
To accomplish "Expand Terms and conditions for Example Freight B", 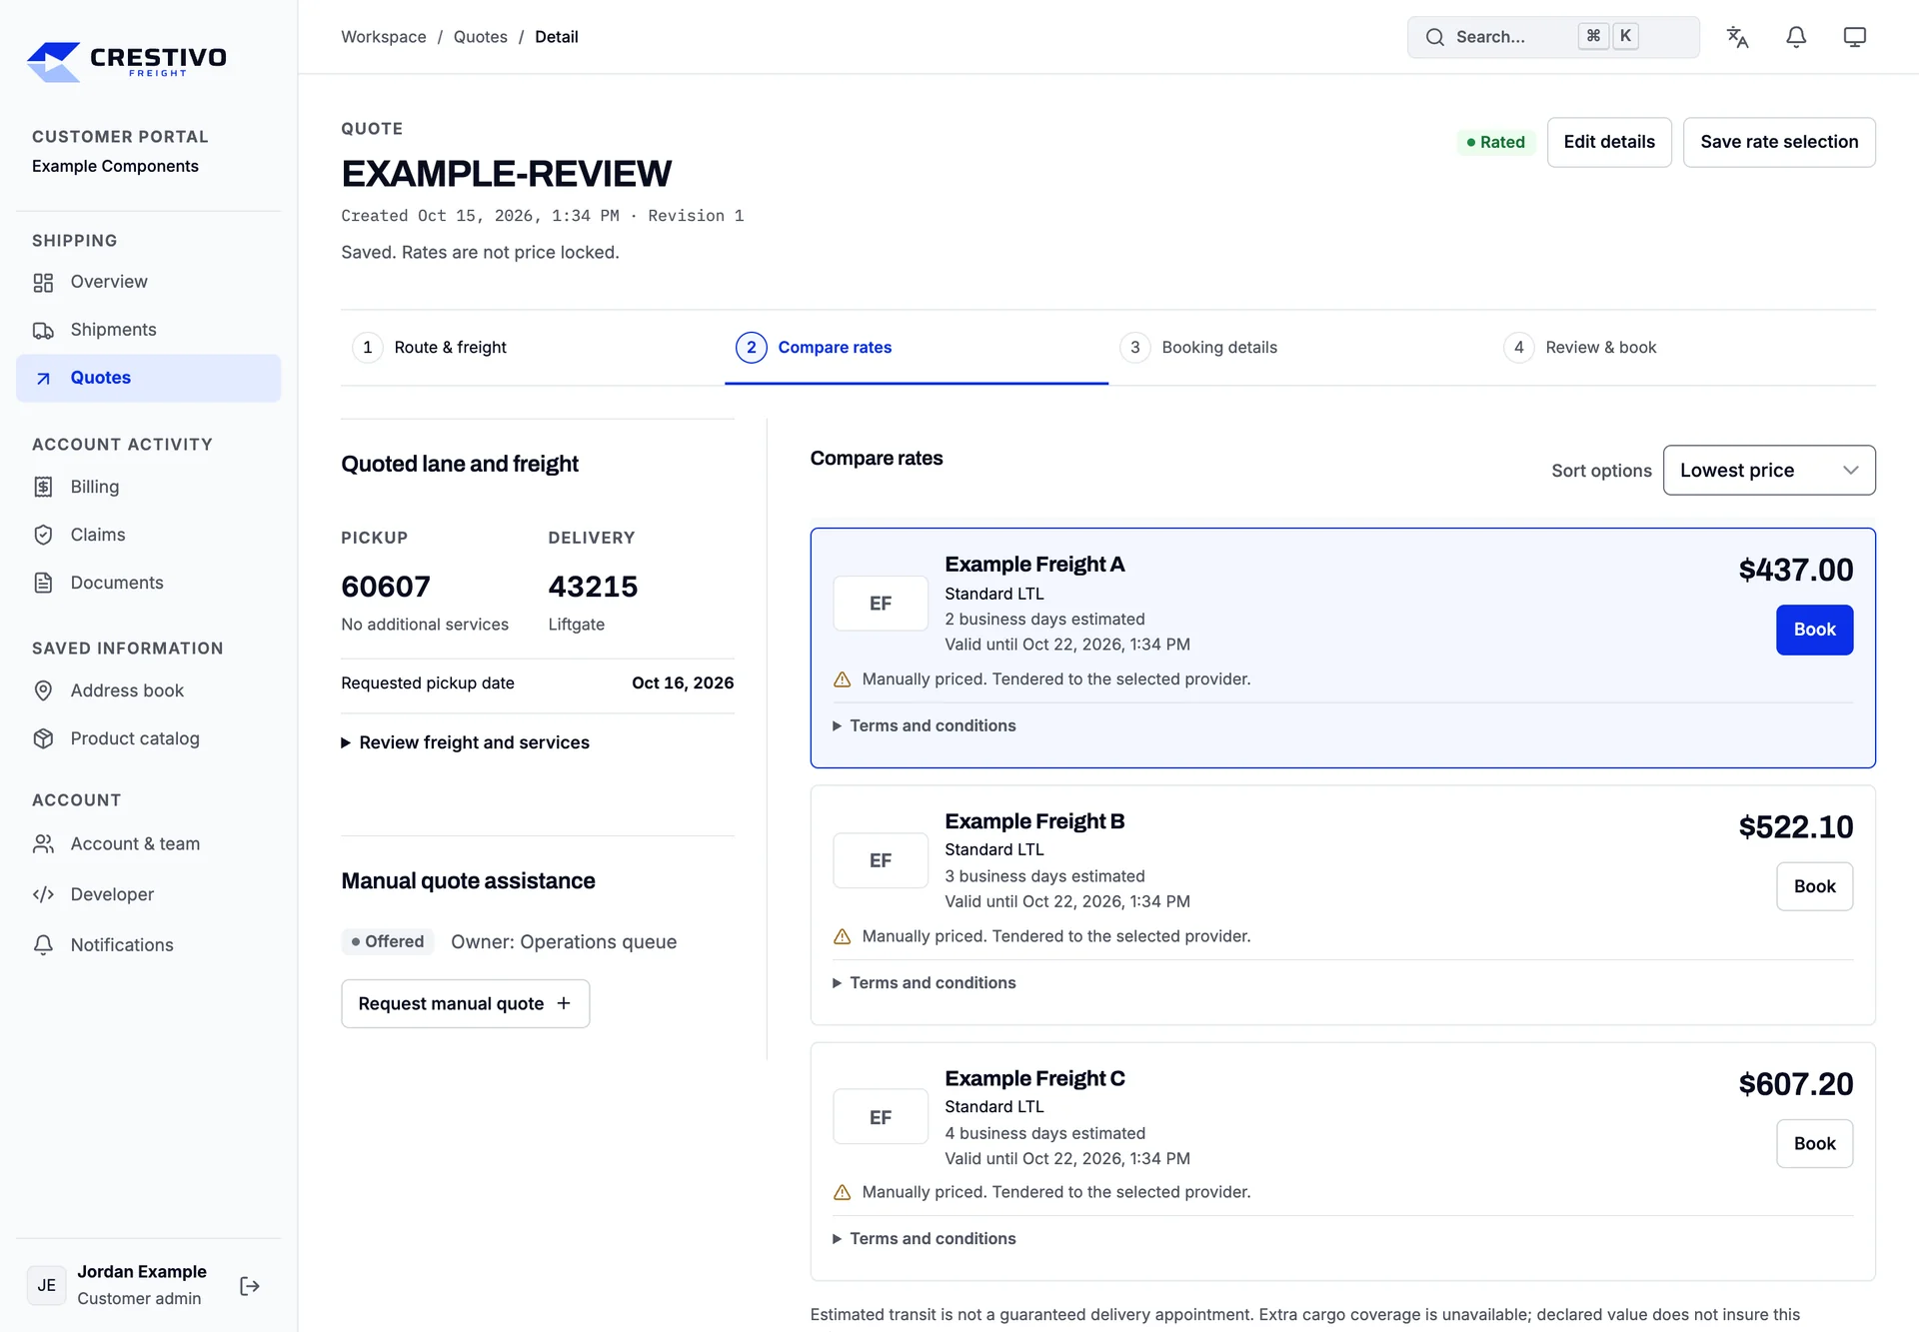I will [x=924, y=982].
